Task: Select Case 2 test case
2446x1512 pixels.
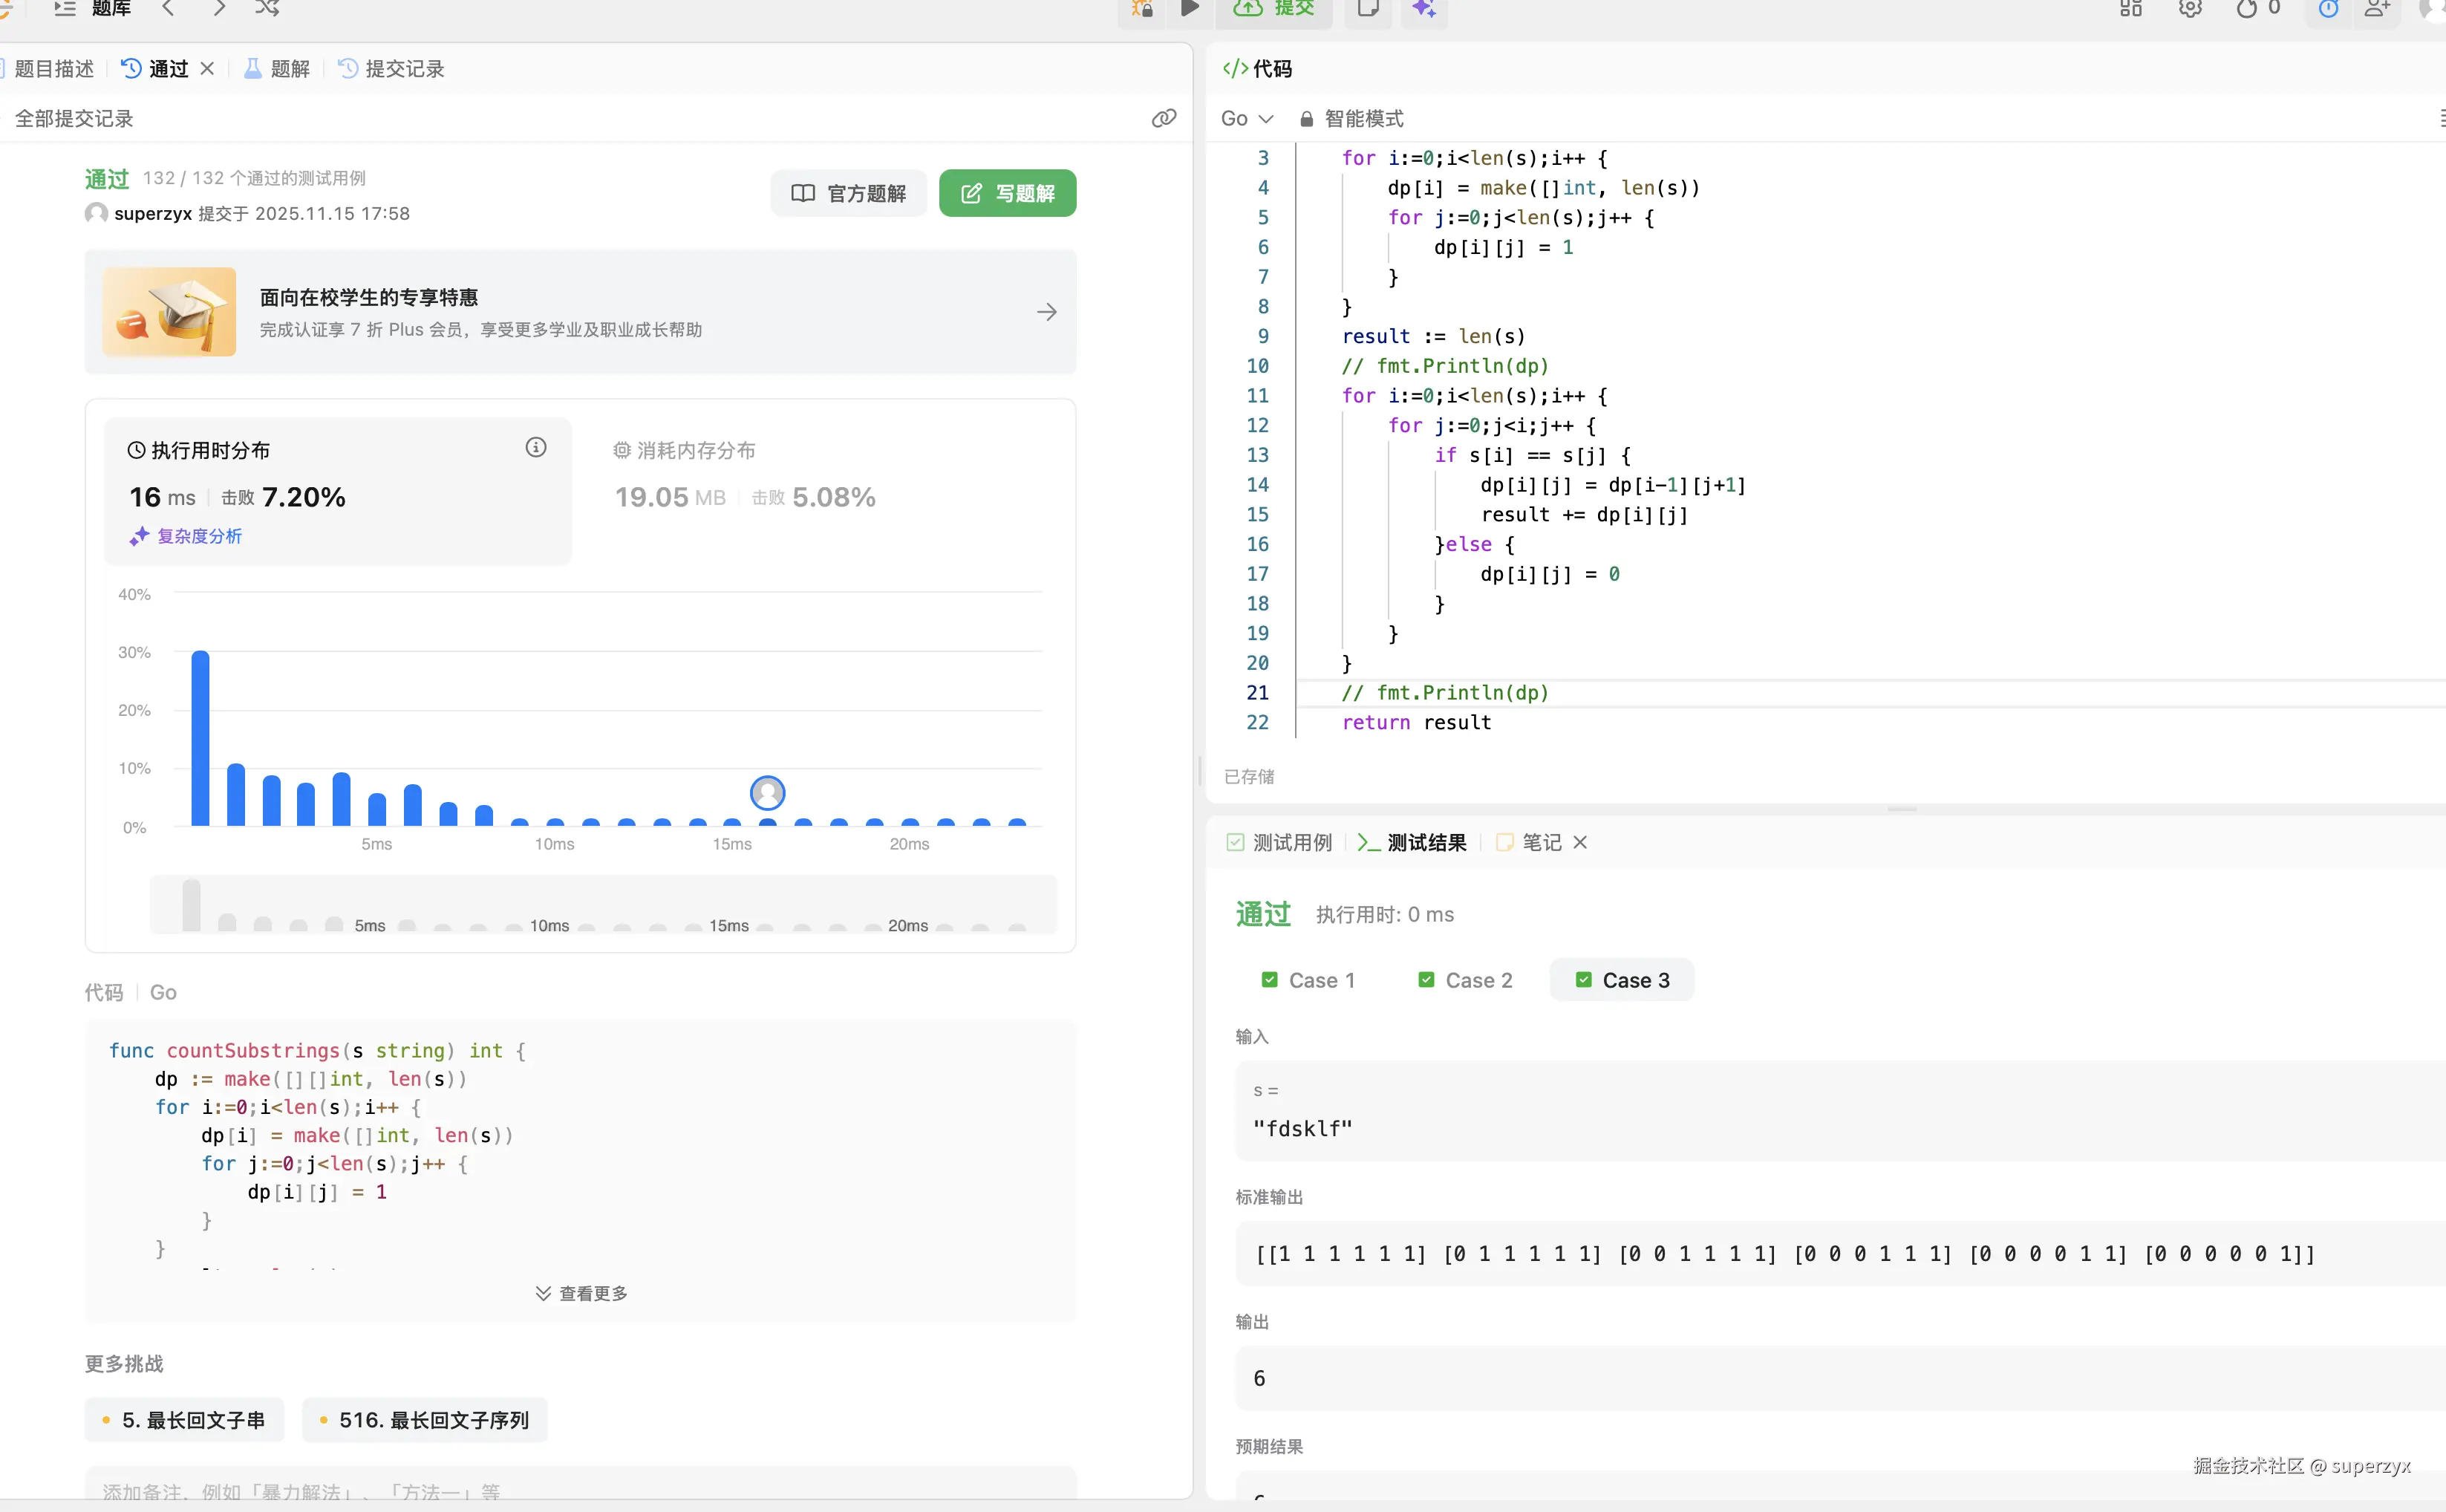Action: 1465,980
